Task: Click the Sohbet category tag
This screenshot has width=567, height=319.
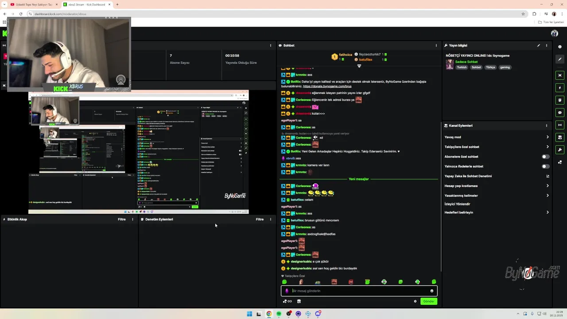Action: (476, 67)
